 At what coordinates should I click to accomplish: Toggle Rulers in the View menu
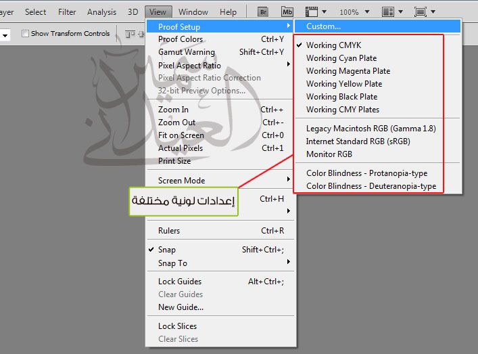(169, 231)
